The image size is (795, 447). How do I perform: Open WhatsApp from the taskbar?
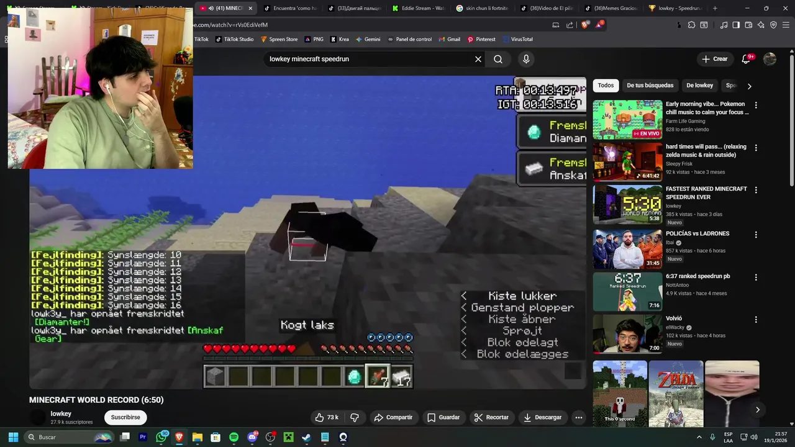coord(161,437)
